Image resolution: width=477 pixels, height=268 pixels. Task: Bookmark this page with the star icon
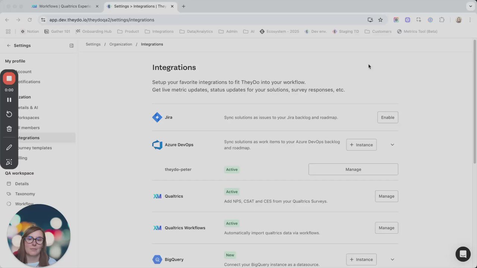[x=380, y=20]
